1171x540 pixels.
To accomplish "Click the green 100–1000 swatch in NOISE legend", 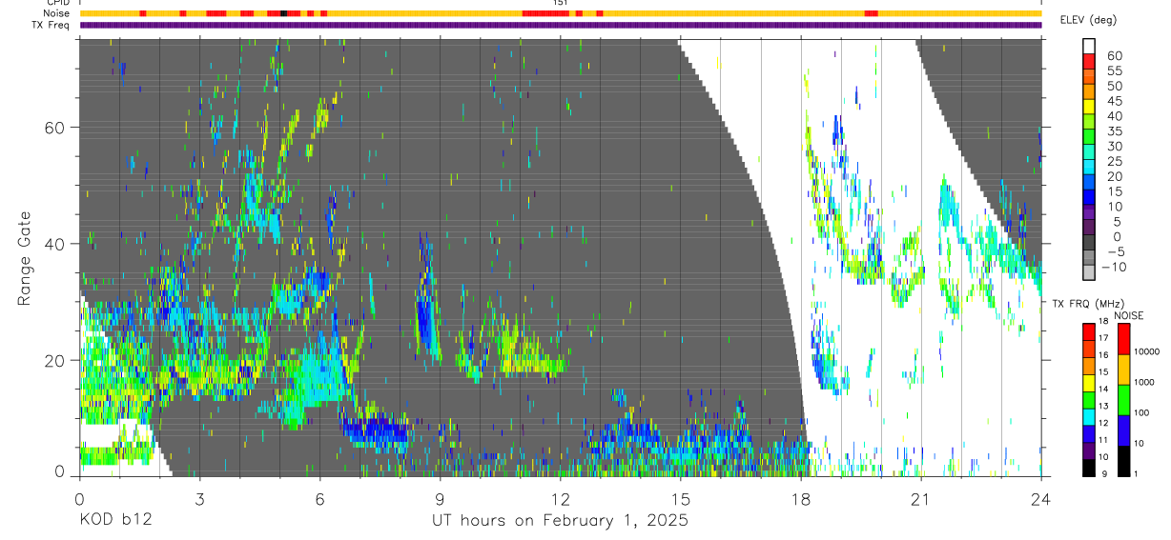I will (1123, 399).
